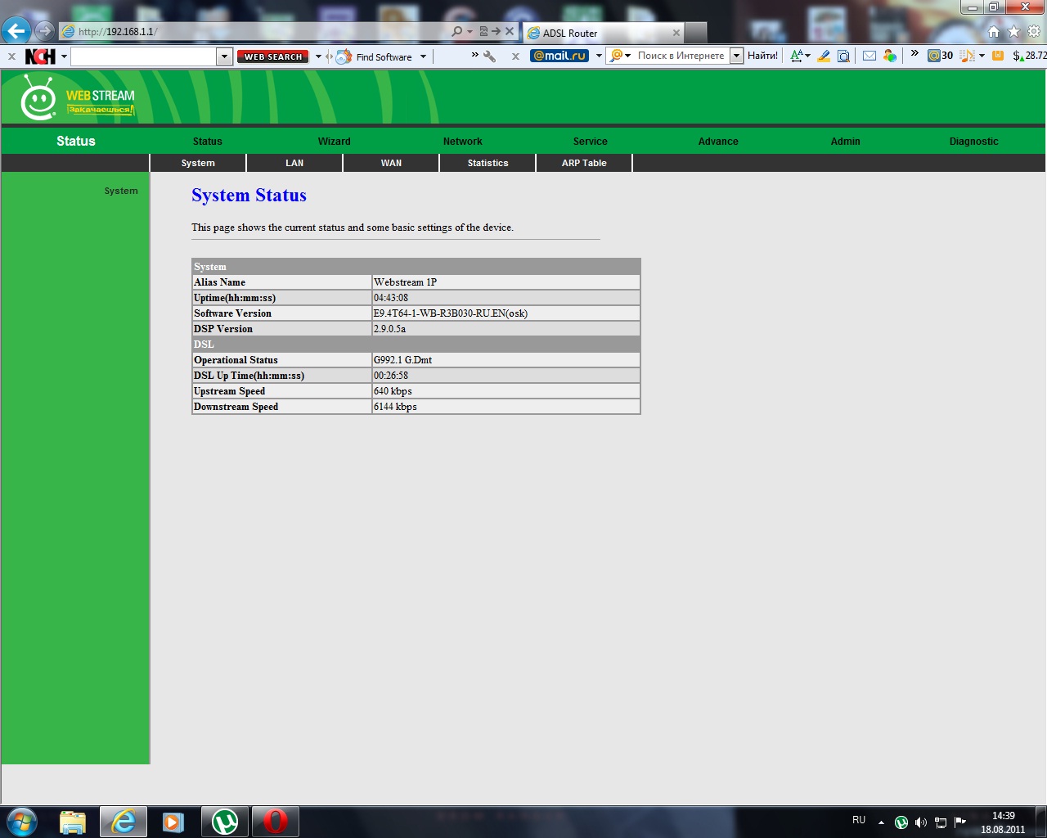This screenshot has height=838, width=1047.
Task: Click the text size icon in mail.ru toolbar
Action: [x=798, y=56]
